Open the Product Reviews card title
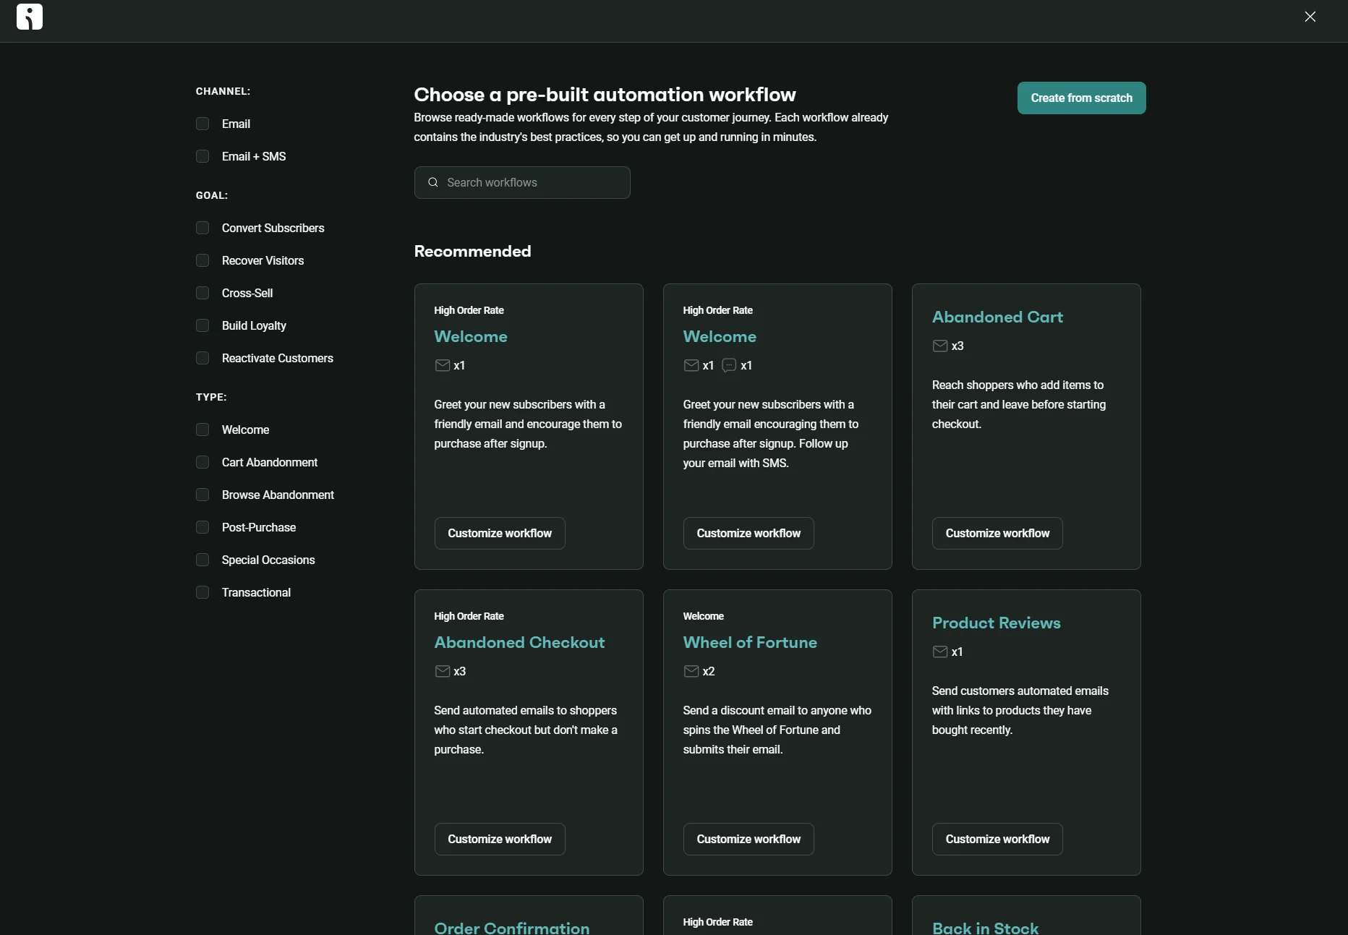This screenshot has width=1348, height=935. pyautogui.click(x=996, y=623)
